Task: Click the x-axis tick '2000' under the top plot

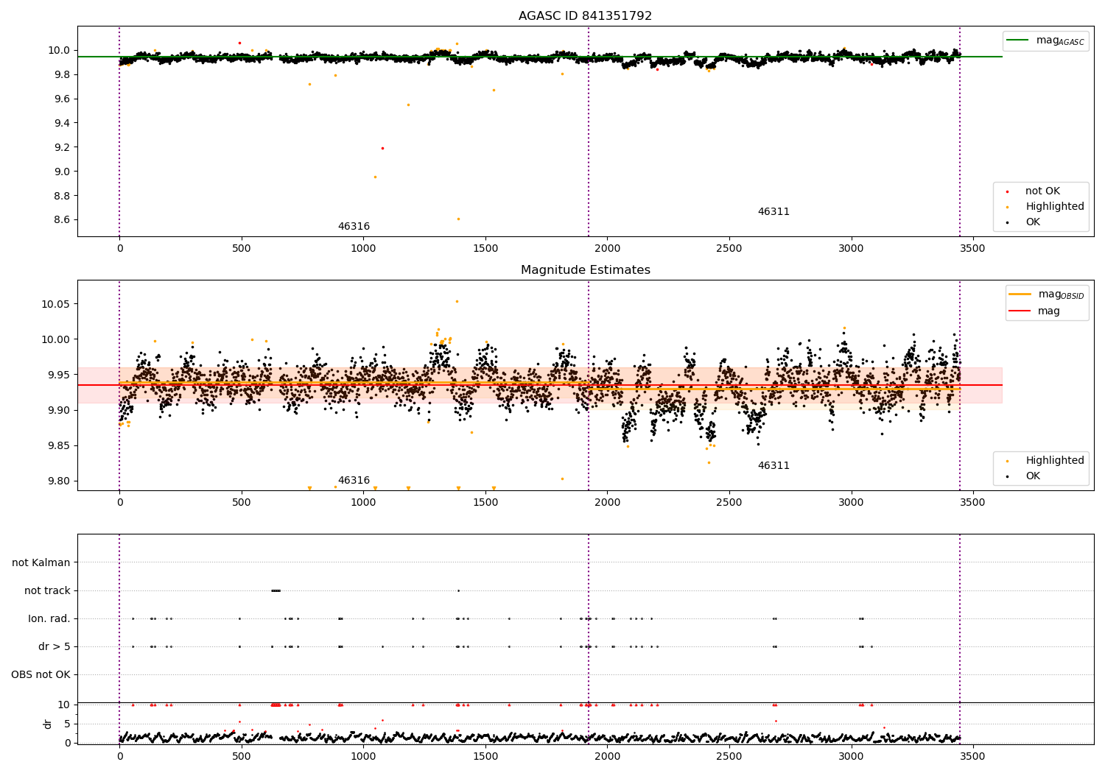Action: click(x=607, y=249)
